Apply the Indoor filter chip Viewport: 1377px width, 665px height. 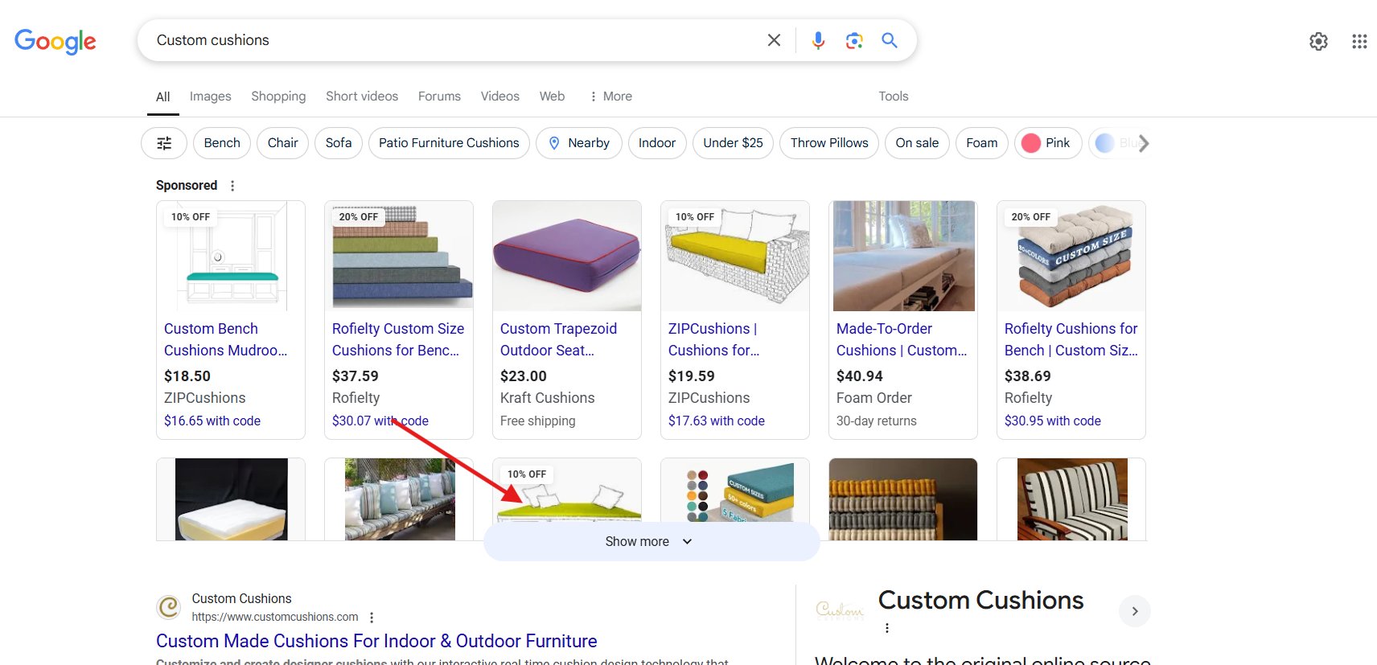click(657, 143)
